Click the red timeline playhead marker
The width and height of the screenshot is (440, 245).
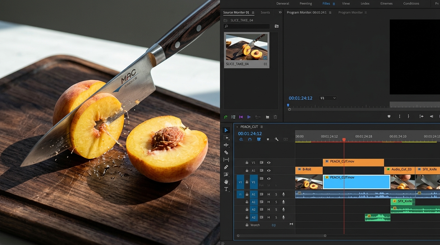coord(344,140)
